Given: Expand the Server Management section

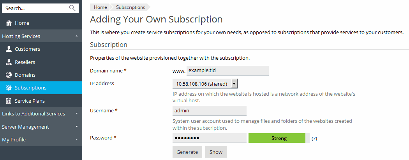Looking at the screenshot, I should click(77, 127).
